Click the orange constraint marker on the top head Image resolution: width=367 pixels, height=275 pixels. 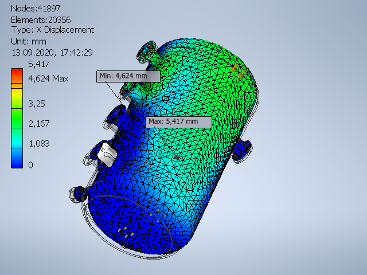click(237, 71)
